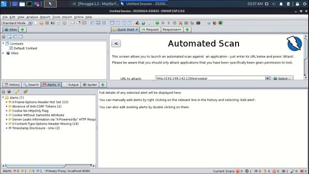
Task: Switch to the Request tab
Action: pos(150,29)
